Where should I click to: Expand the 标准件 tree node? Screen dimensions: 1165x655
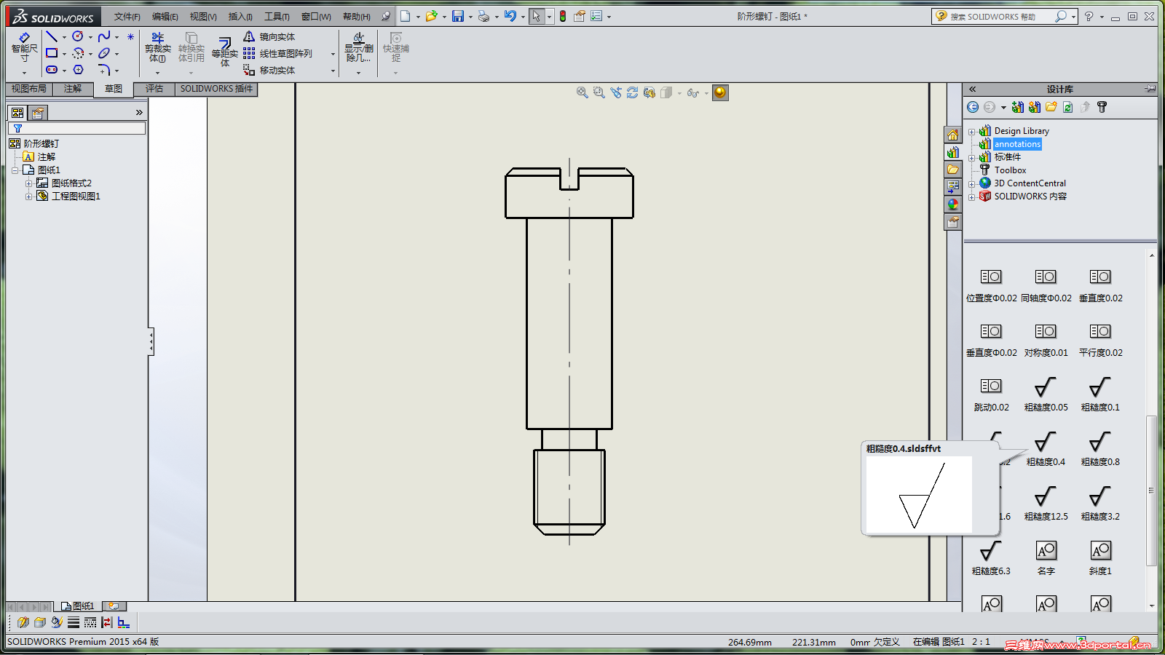click(971, 158)
